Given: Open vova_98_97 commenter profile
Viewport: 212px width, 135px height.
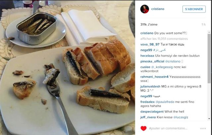Looking at the screenshot, I should 150,45.
